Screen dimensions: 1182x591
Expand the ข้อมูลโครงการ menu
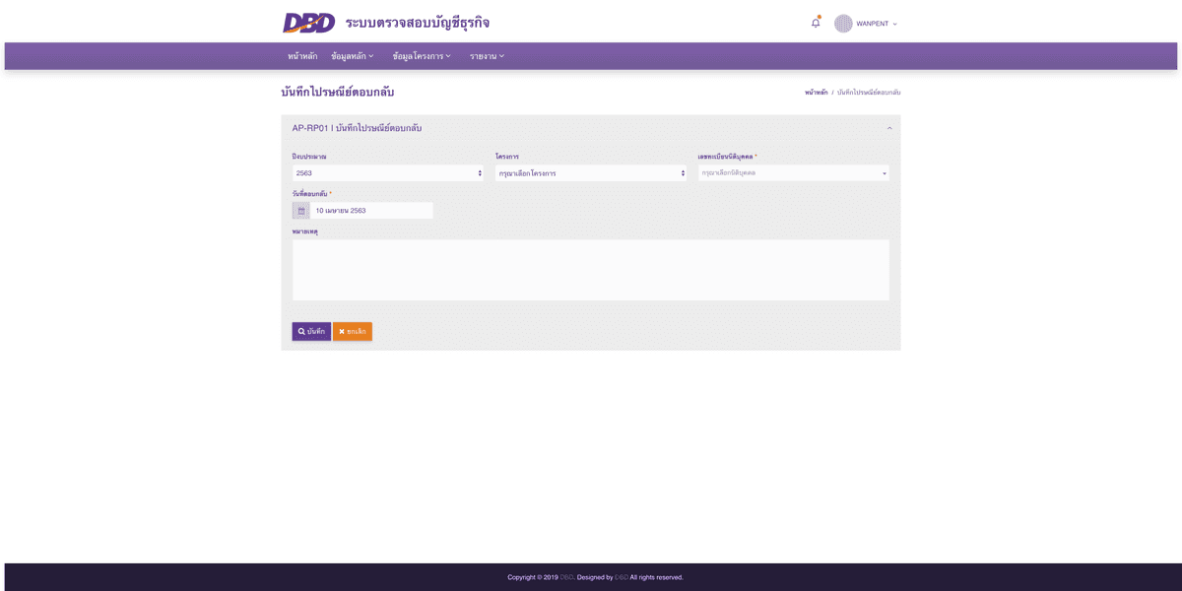422,56
